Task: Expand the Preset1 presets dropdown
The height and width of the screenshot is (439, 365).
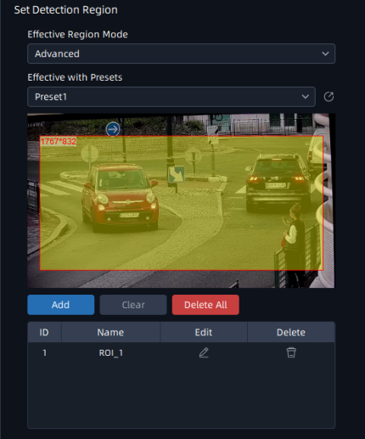Action: (x=171, y=97)
